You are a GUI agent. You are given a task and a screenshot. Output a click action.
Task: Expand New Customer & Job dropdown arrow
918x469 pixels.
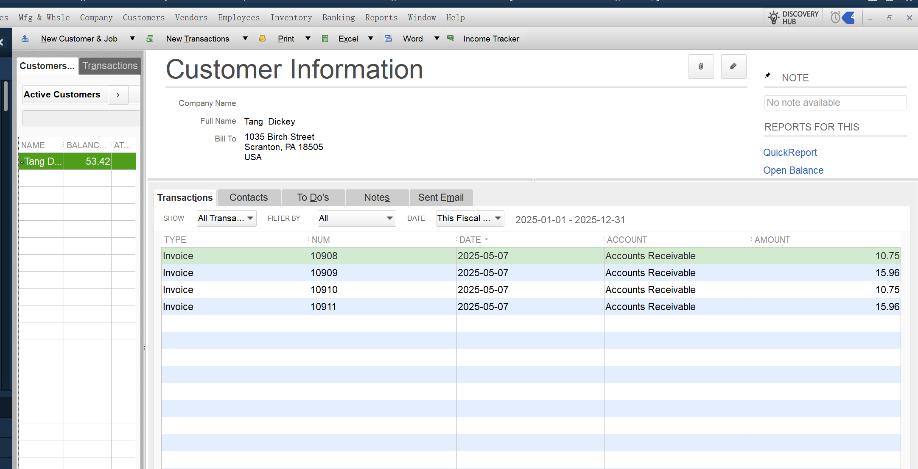coord(132,39)
